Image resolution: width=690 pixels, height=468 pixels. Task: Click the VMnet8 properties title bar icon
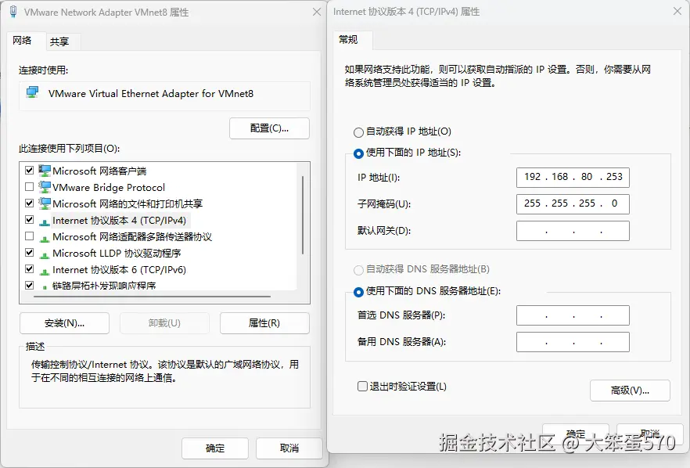click(x=13, y=12)
